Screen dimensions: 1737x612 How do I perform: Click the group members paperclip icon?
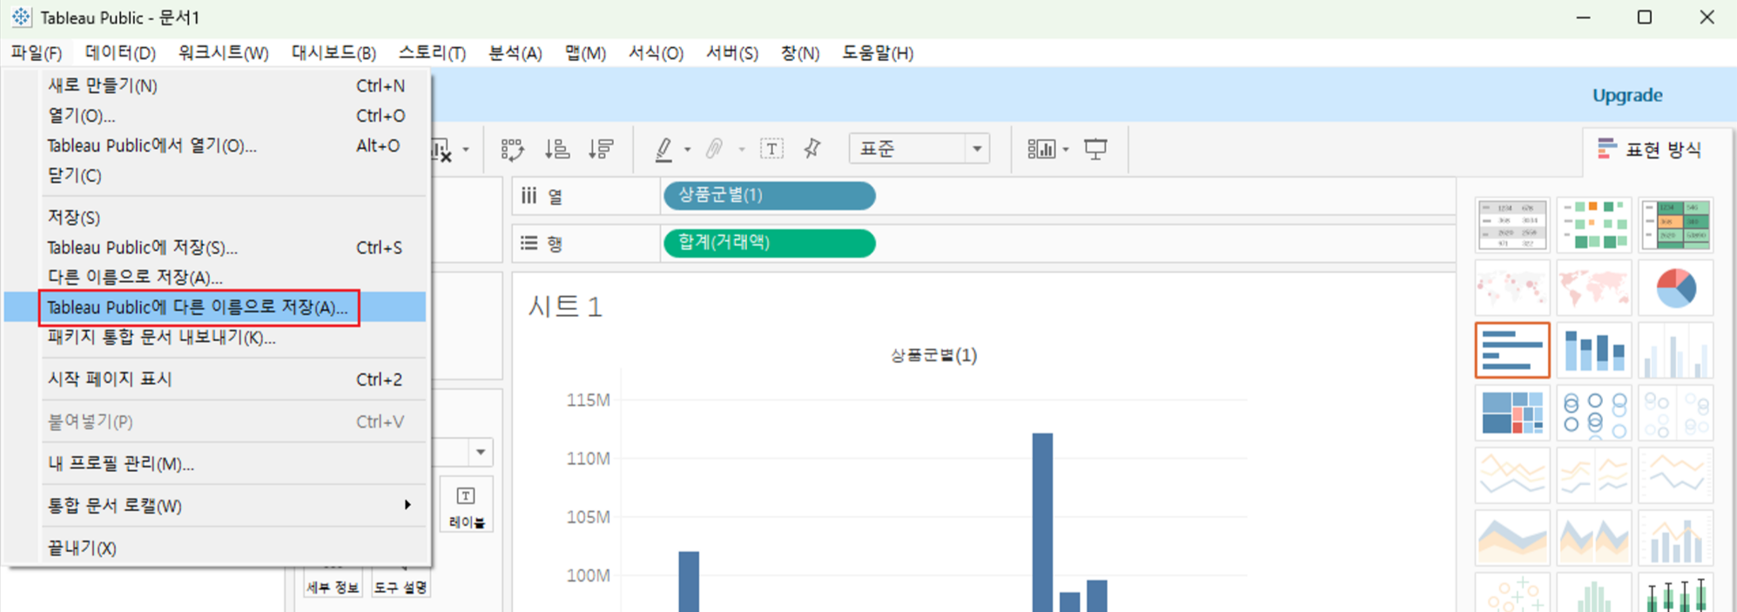click(715, 149)
